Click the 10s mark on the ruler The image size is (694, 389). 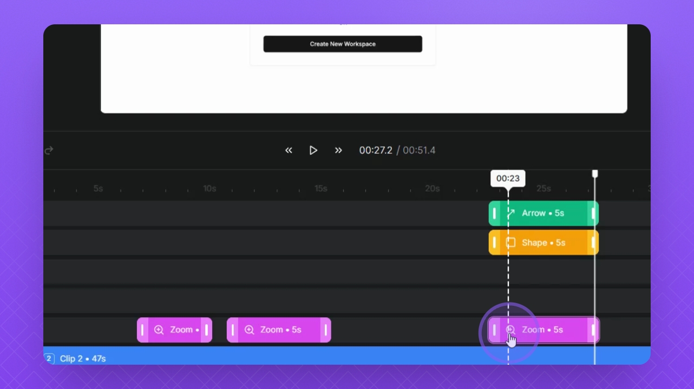[x=209, y=189]
